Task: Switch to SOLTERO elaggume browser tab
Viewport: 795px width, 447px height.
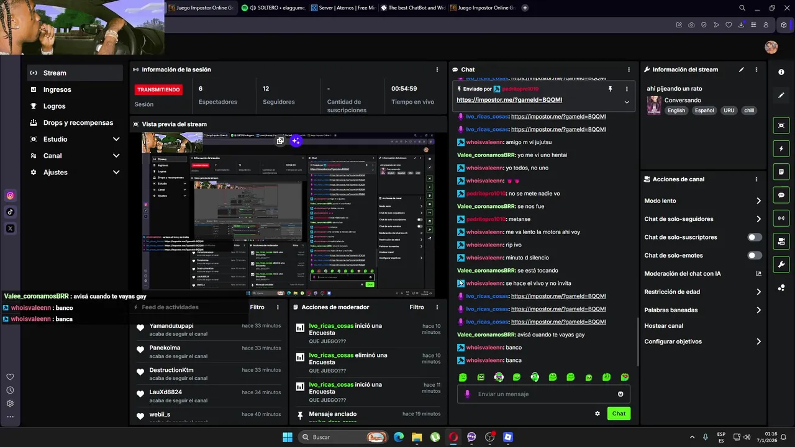Action: (273, 8)
